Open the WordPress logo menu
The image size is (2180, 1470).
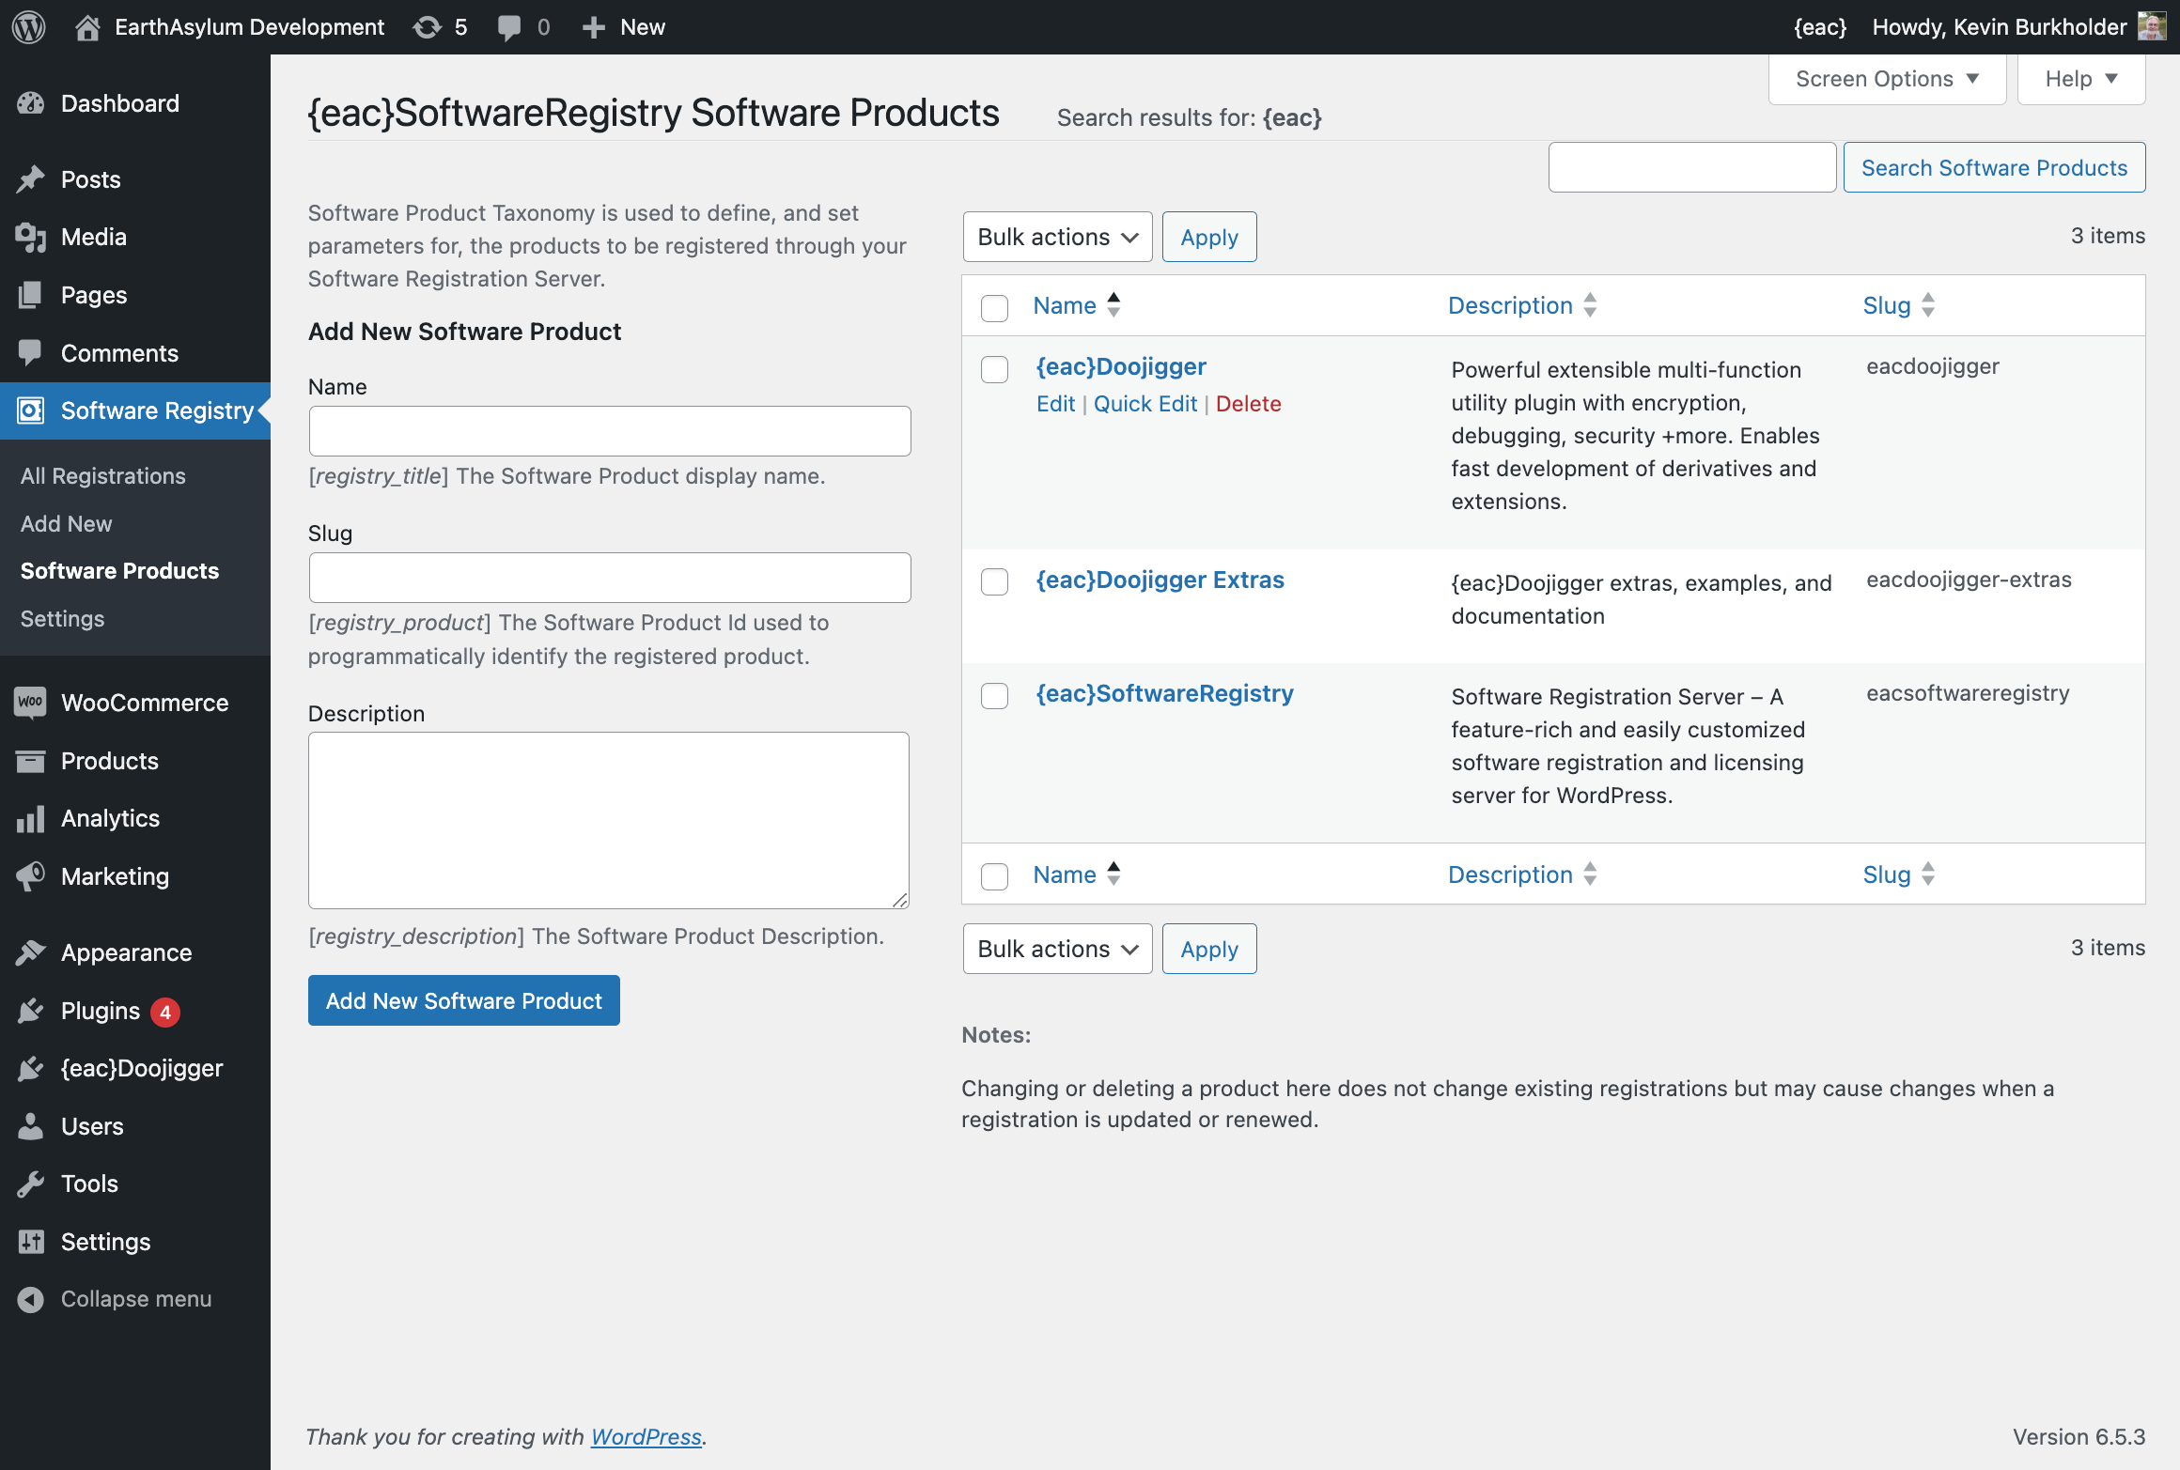29,27
